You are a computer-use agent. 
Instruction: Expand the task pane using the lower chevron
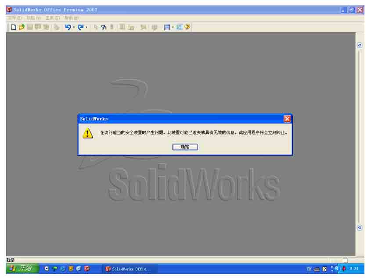click(x=360, y=228)
